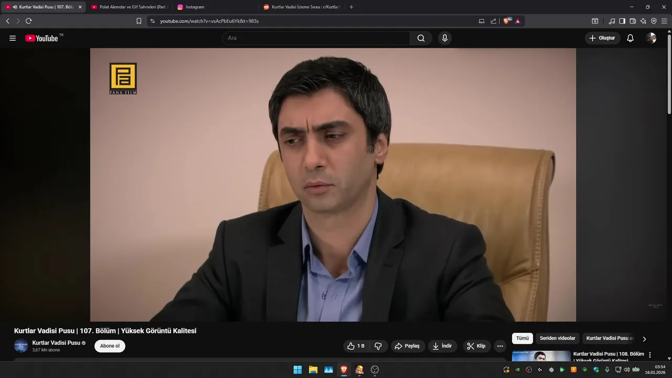Dislike the video with thumbs down
672x378 pixels.
pyautogui.click(x=378, y=346)
